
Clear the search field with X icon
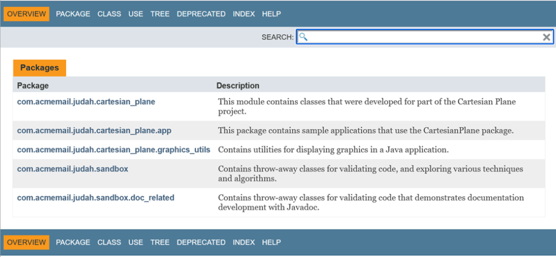tap(547, 37)
